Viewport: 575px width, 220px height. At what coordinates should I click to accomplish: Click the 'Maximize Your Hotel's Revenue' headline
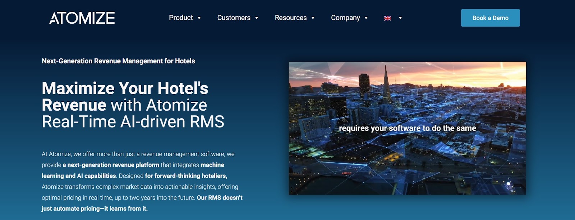(x=125, y=96)
